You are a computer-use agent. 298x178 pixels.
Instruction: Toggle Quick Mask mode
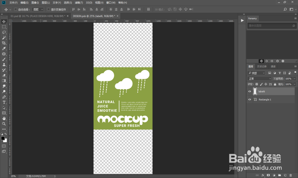pos(4,146)
